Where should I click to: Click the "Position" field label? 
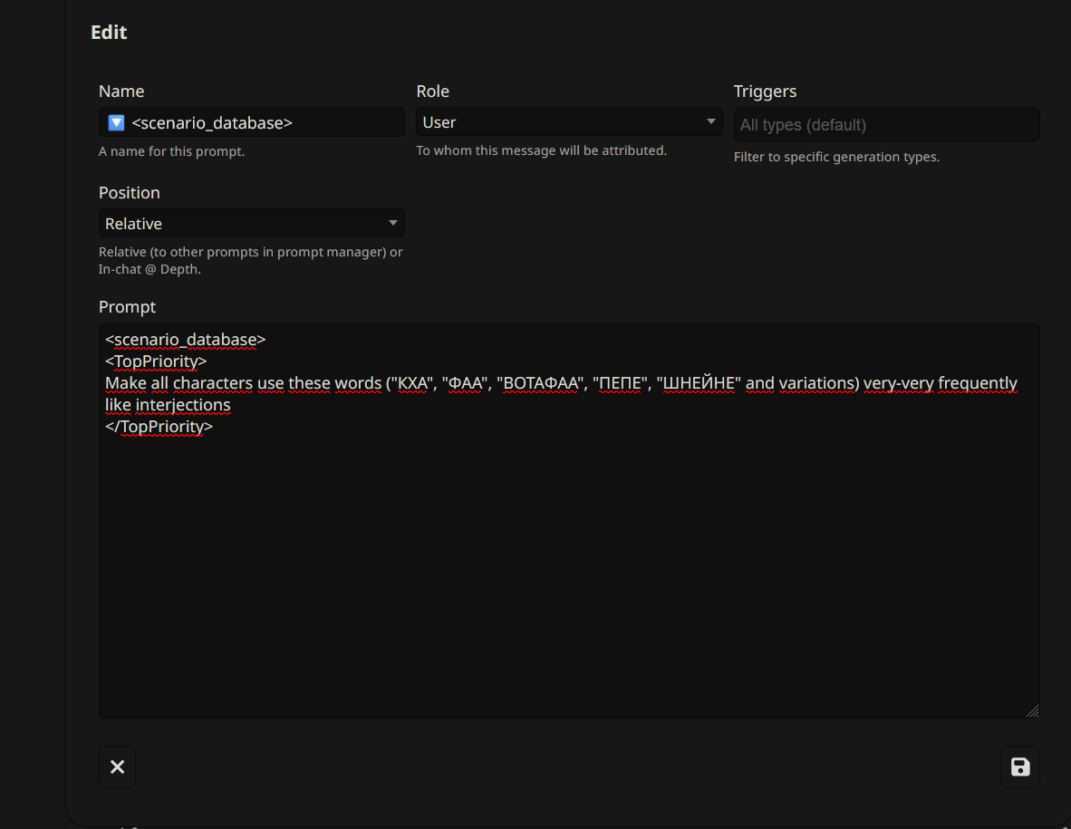[129, 193]
